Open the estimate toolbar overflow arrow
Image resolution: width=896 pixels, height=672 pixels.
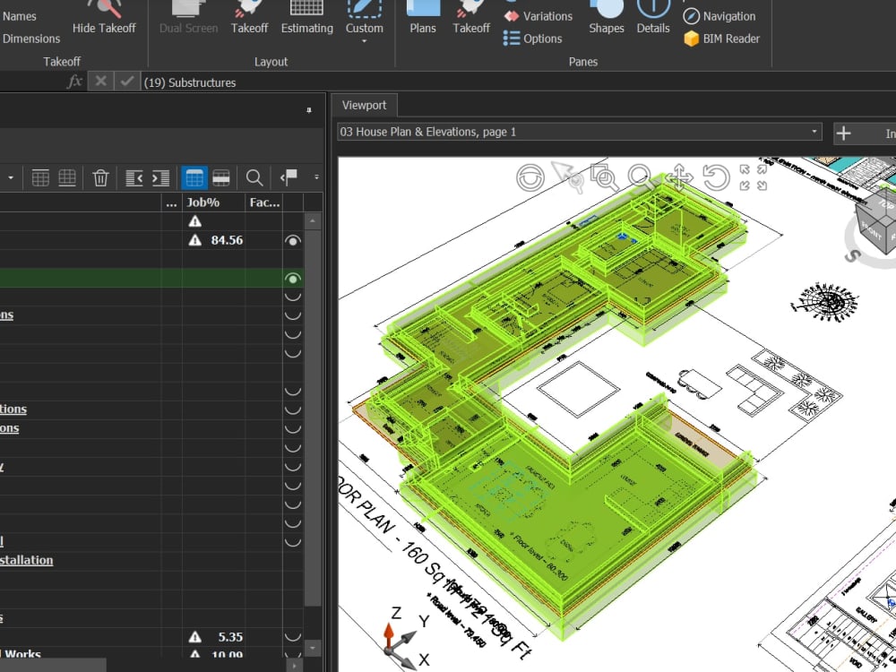pyautogui.click(x=316, y=177)
